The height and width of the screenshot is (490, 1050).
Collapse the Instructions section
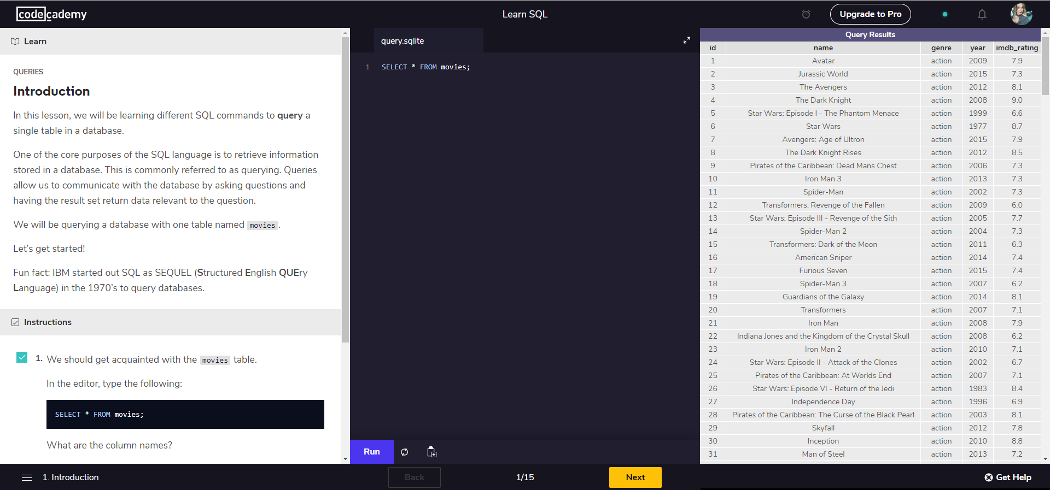[x=47, y=322]
